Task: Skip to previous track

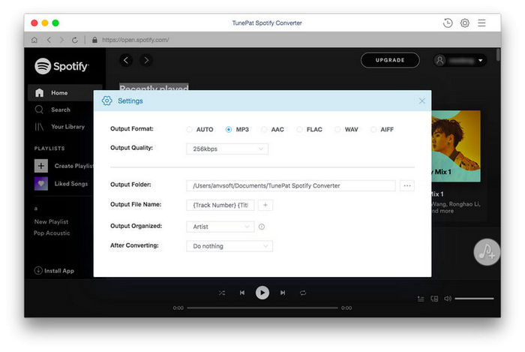Action: [x=242, y=293]
